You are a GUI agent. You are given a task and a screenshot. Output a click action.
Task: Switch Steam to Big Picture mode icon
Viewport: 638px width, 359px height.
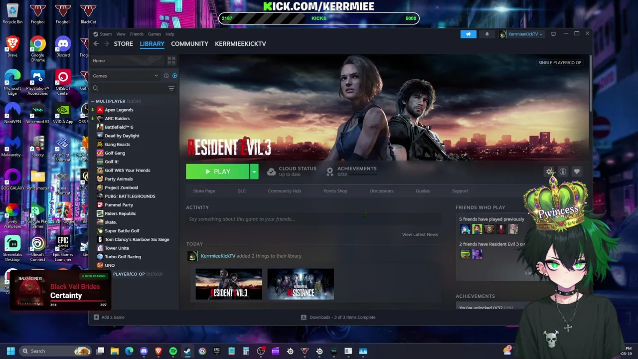click(553, 34)
